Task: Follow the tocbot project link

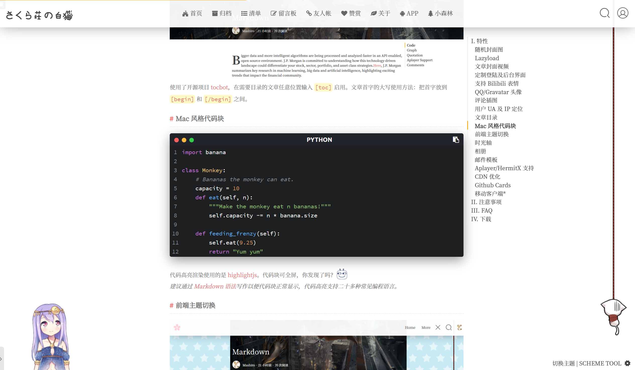Action: (219, 87)
